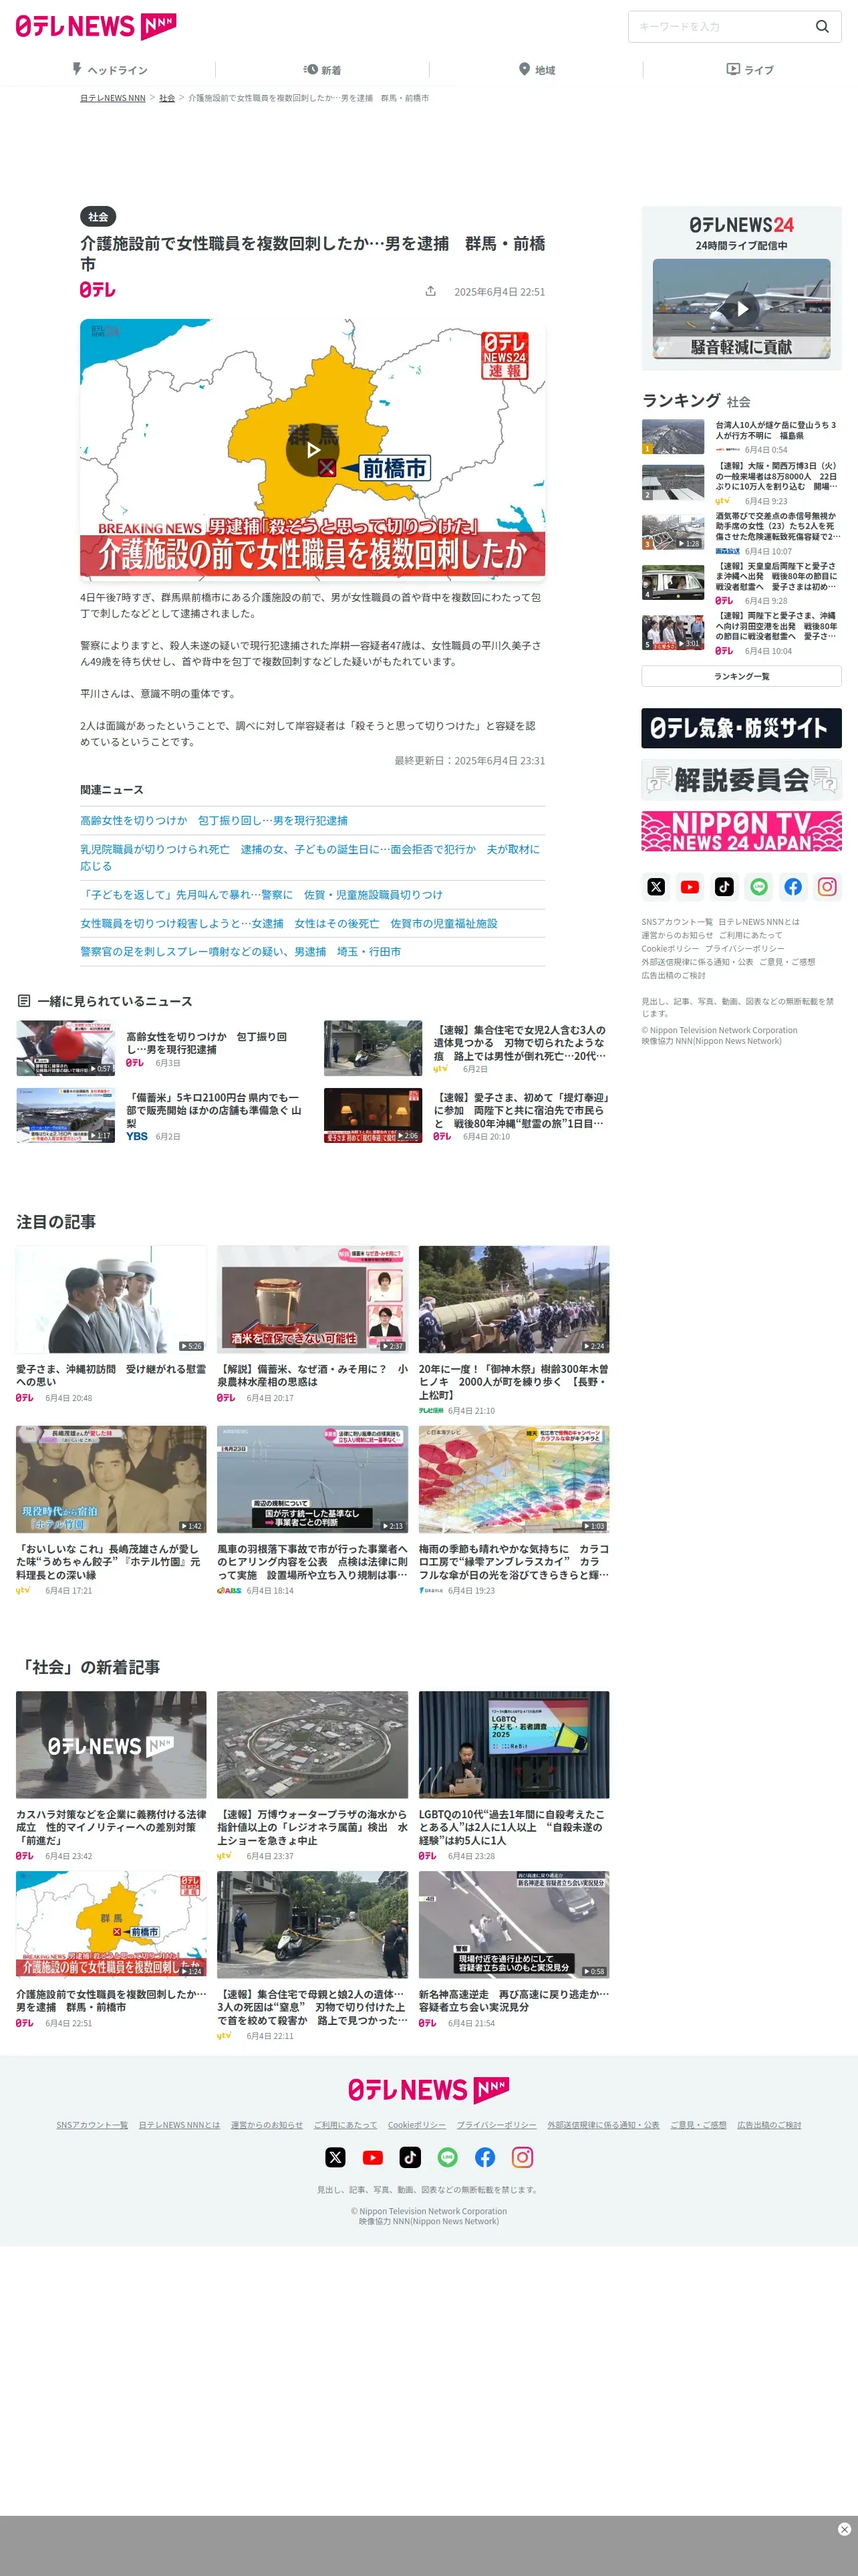Go to 社会 breadcrumb link
This screenshot has height=2576, width=858.
[x=167, y=98]
